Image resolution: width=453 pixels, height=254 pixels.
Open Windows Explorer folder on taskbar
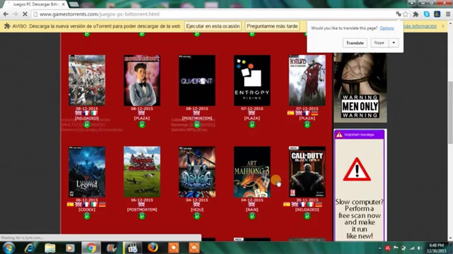click(50, 248)
